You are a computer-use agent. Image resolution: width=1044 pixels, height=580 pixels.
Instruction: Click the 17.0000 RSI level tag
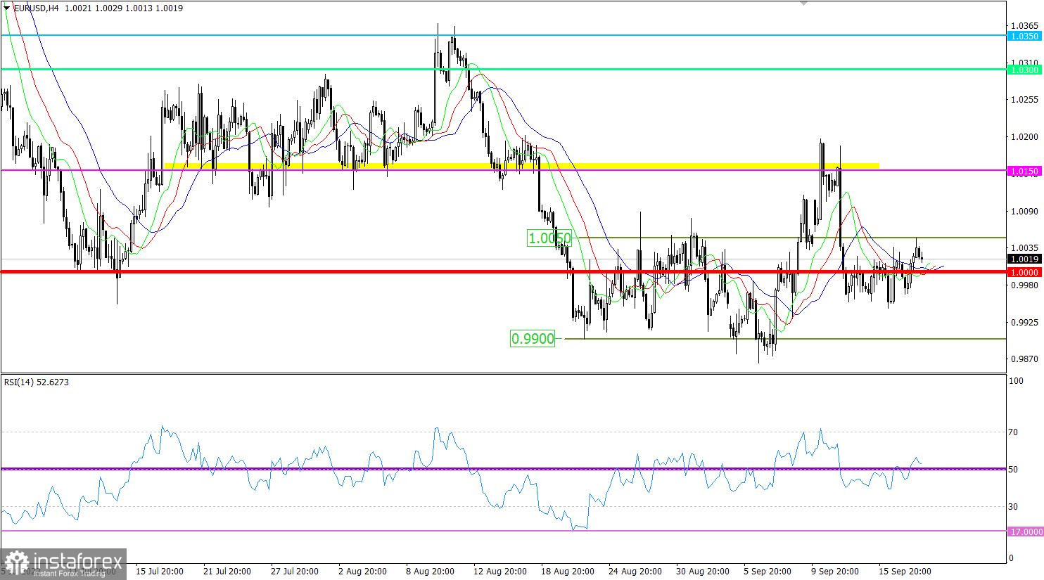coord(1026,532)
